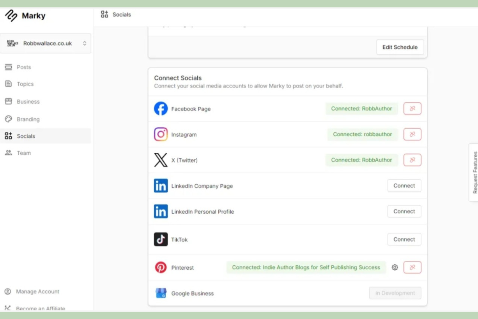Click the Connected: RobbAuthor status badge

pos(362,109)
